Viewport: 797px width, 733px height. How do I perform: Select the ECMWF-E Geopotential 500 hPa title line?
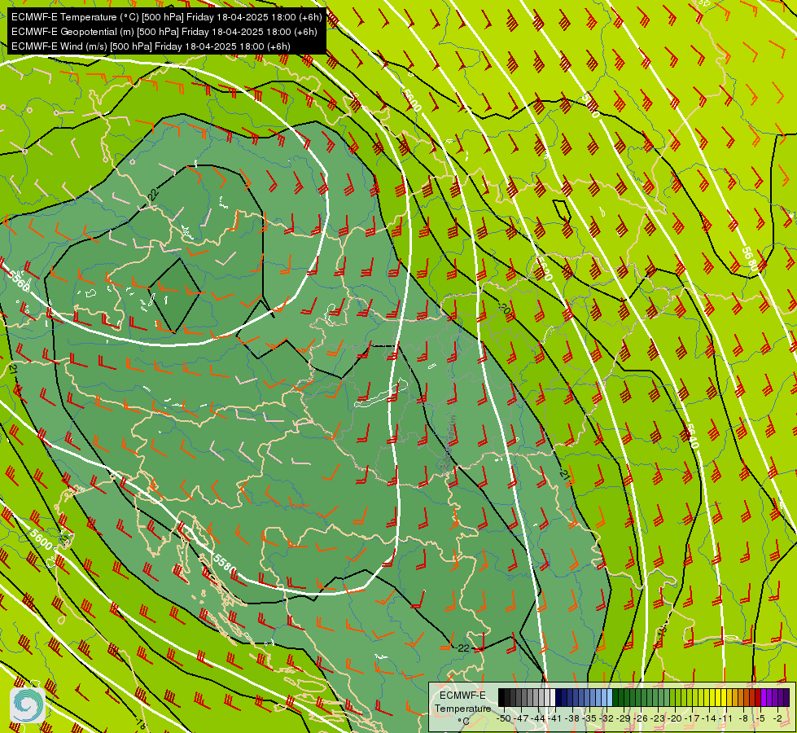click(x=164, y=32)
